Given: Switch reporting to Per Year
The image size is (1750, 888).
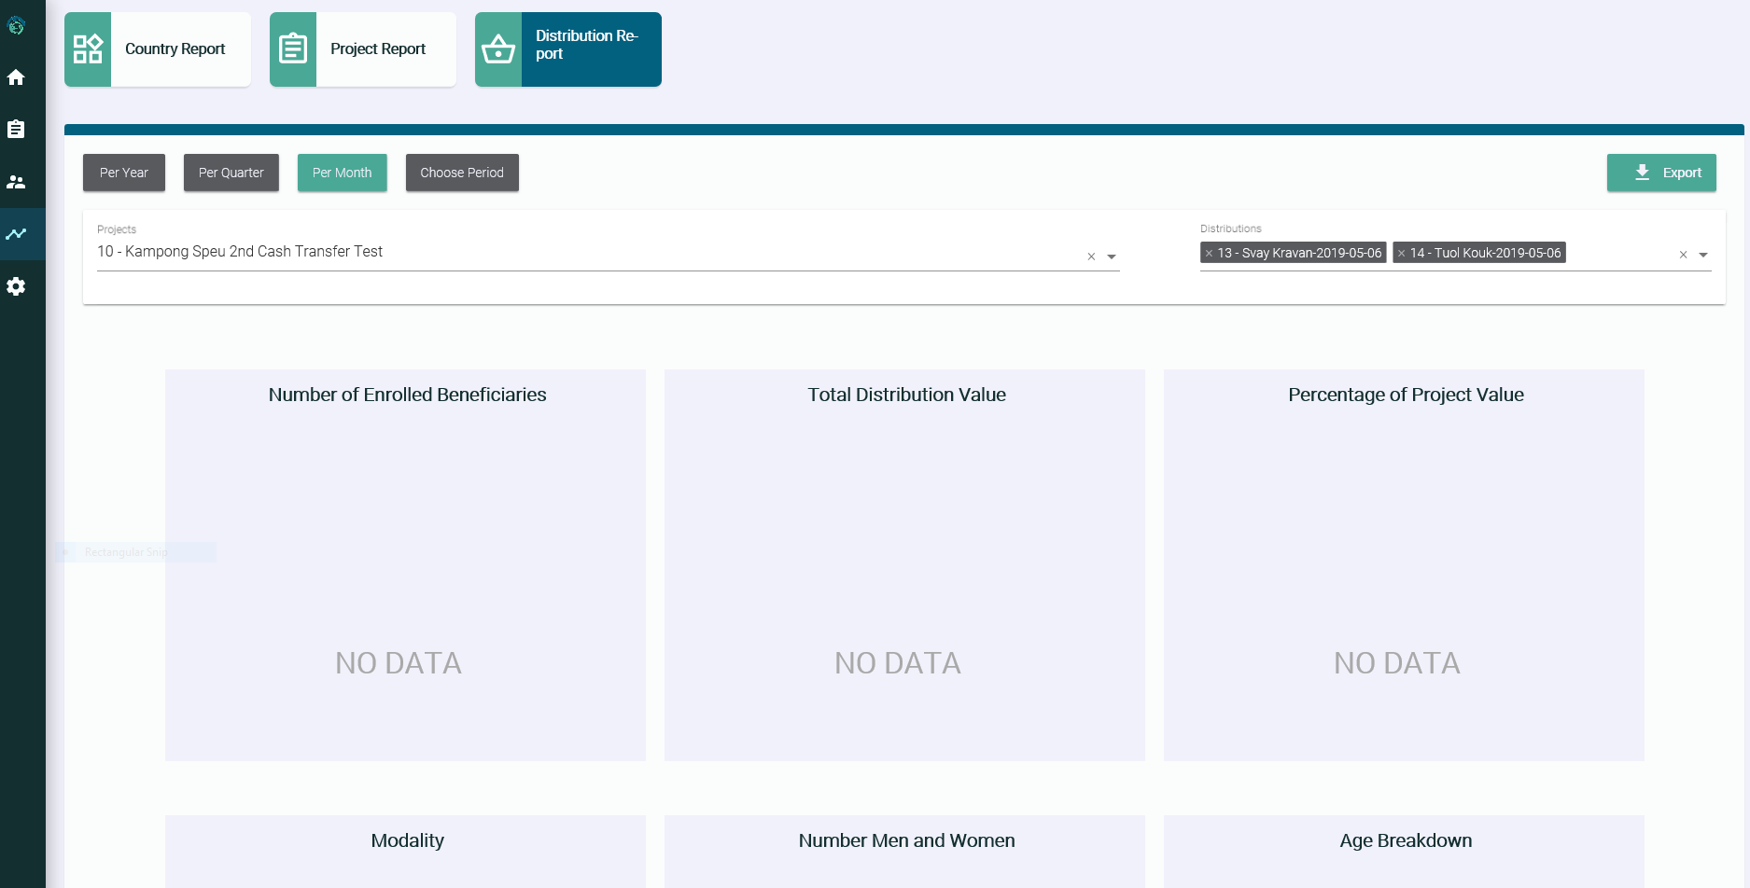Looking at the screenshot, I should [123, 173].
